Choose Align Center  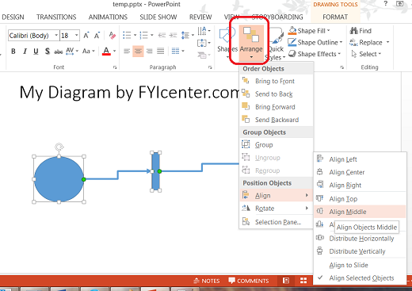pyautogui.click(x=360, y=172)
